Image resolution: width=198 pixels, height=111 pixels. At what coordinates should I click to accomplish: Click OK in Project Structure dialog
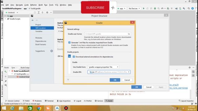[x=136, y=87]
